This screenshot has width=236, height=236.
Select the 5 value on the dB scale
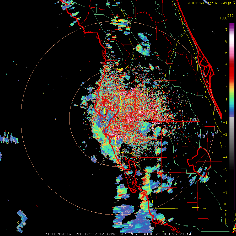[x=226, y=53]
